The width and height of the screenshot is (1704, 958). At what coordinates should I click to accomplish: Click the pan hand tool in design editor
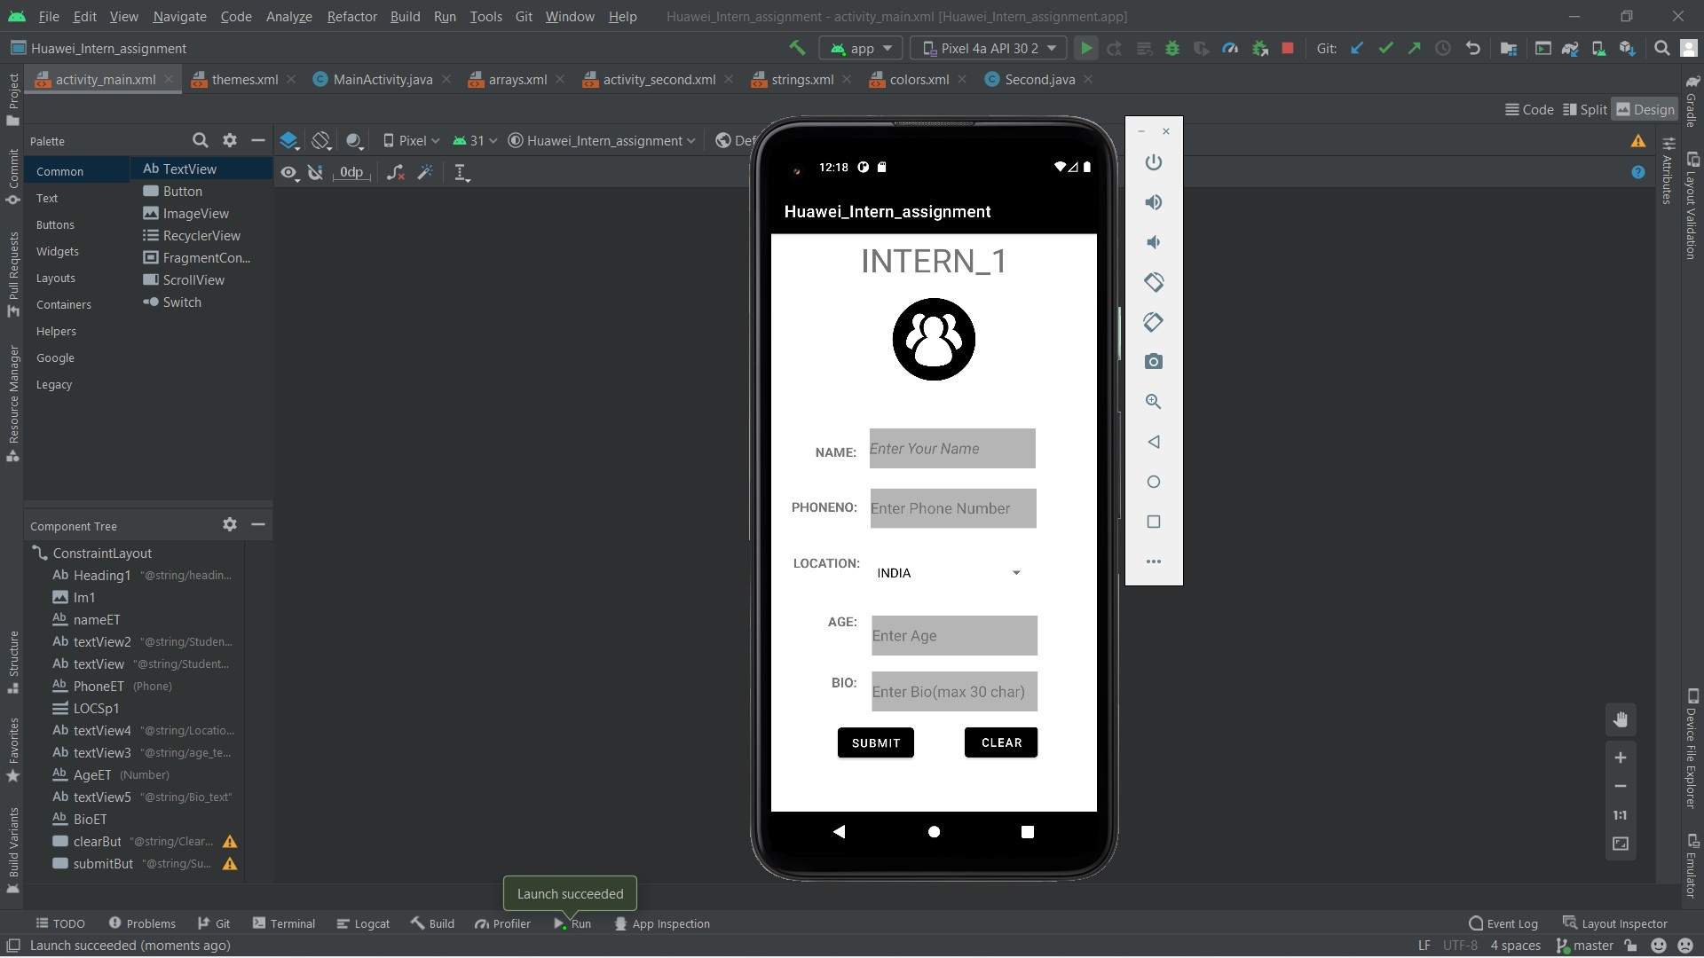tap(1621, 719)
